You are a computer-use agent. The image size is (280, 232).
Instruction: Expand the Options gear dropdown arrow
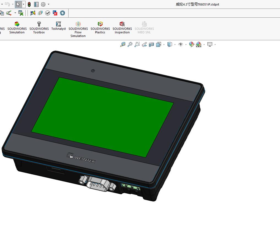pos(48,4)
